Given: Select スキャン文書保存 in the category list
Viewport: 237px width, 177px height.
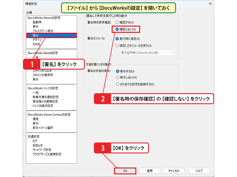Looking at the screenshot, I should (43, 75).
